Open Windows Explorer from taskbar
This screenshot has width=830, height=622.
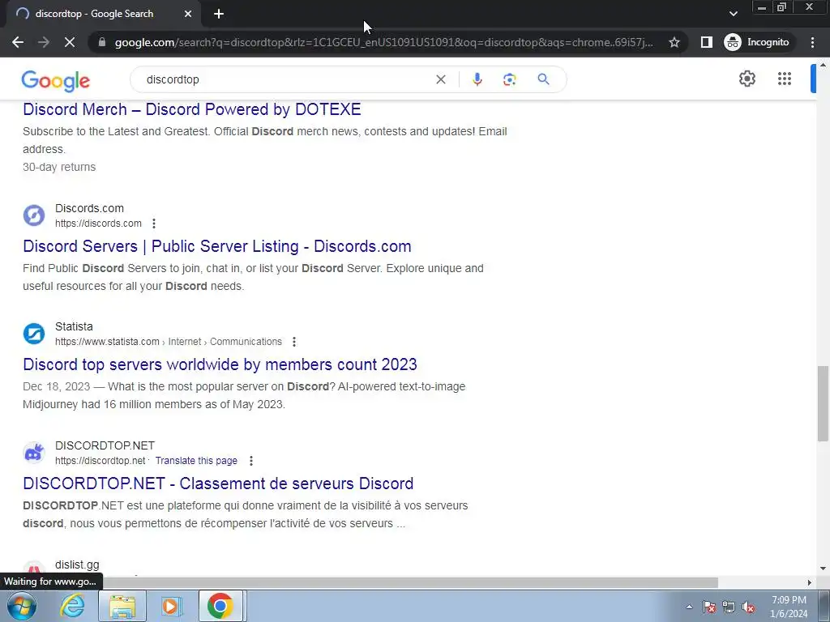(122, 606)
